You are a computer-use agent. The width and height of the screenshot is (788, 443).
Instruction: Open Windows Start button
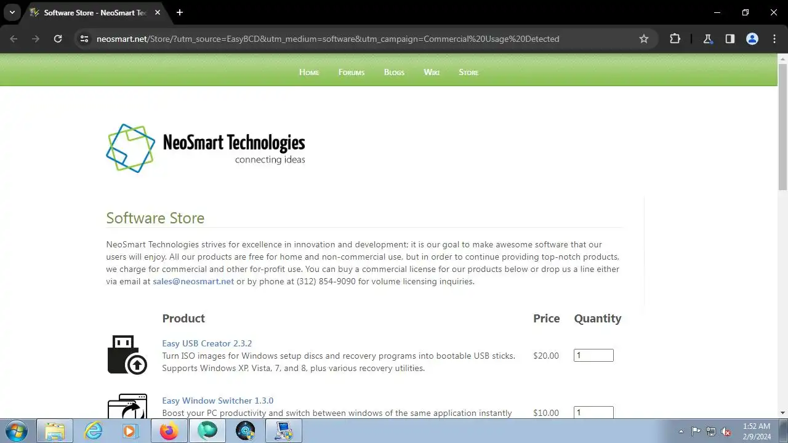point(17,431)
